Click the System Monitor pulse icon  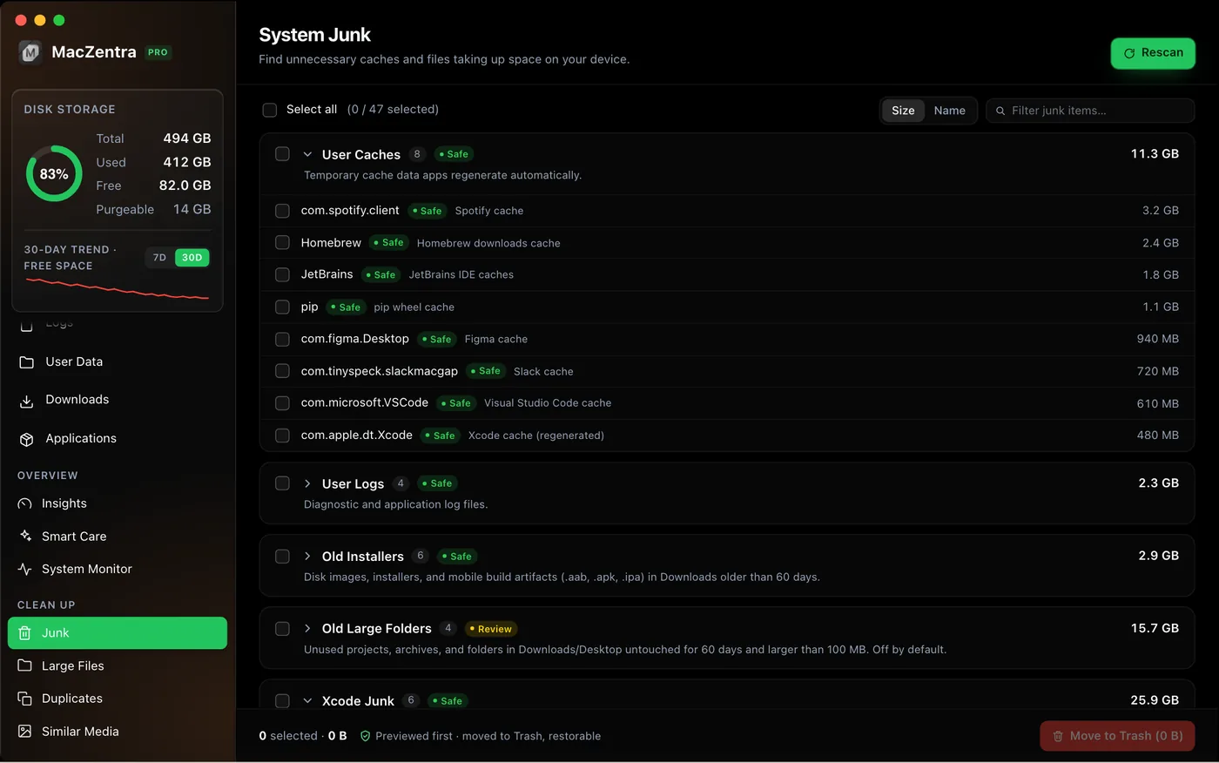tap(25, 570)
